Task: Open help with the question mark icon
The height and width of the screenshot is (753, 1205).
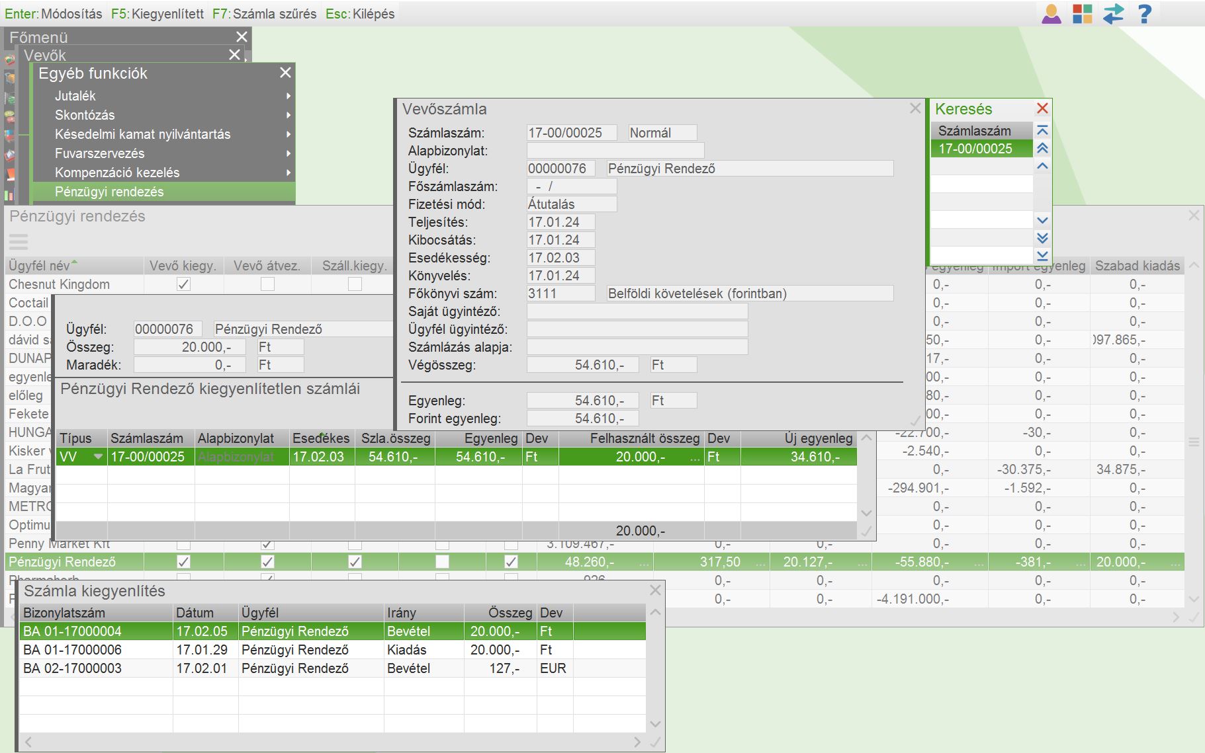Action: tap(1145, 14)
